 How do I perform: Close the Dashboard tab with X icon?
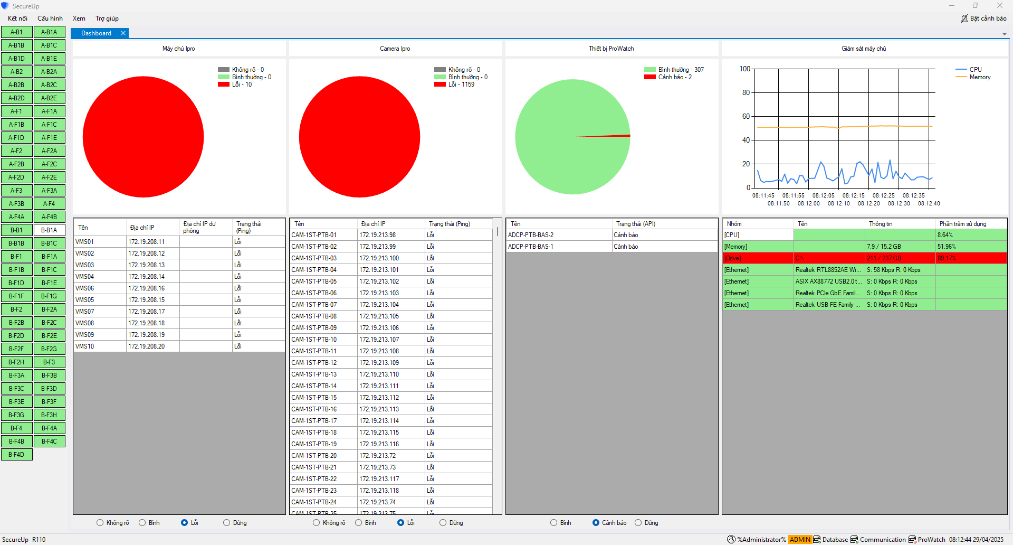[123, 33]
